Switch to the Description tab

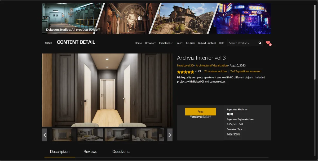point(60,151)
